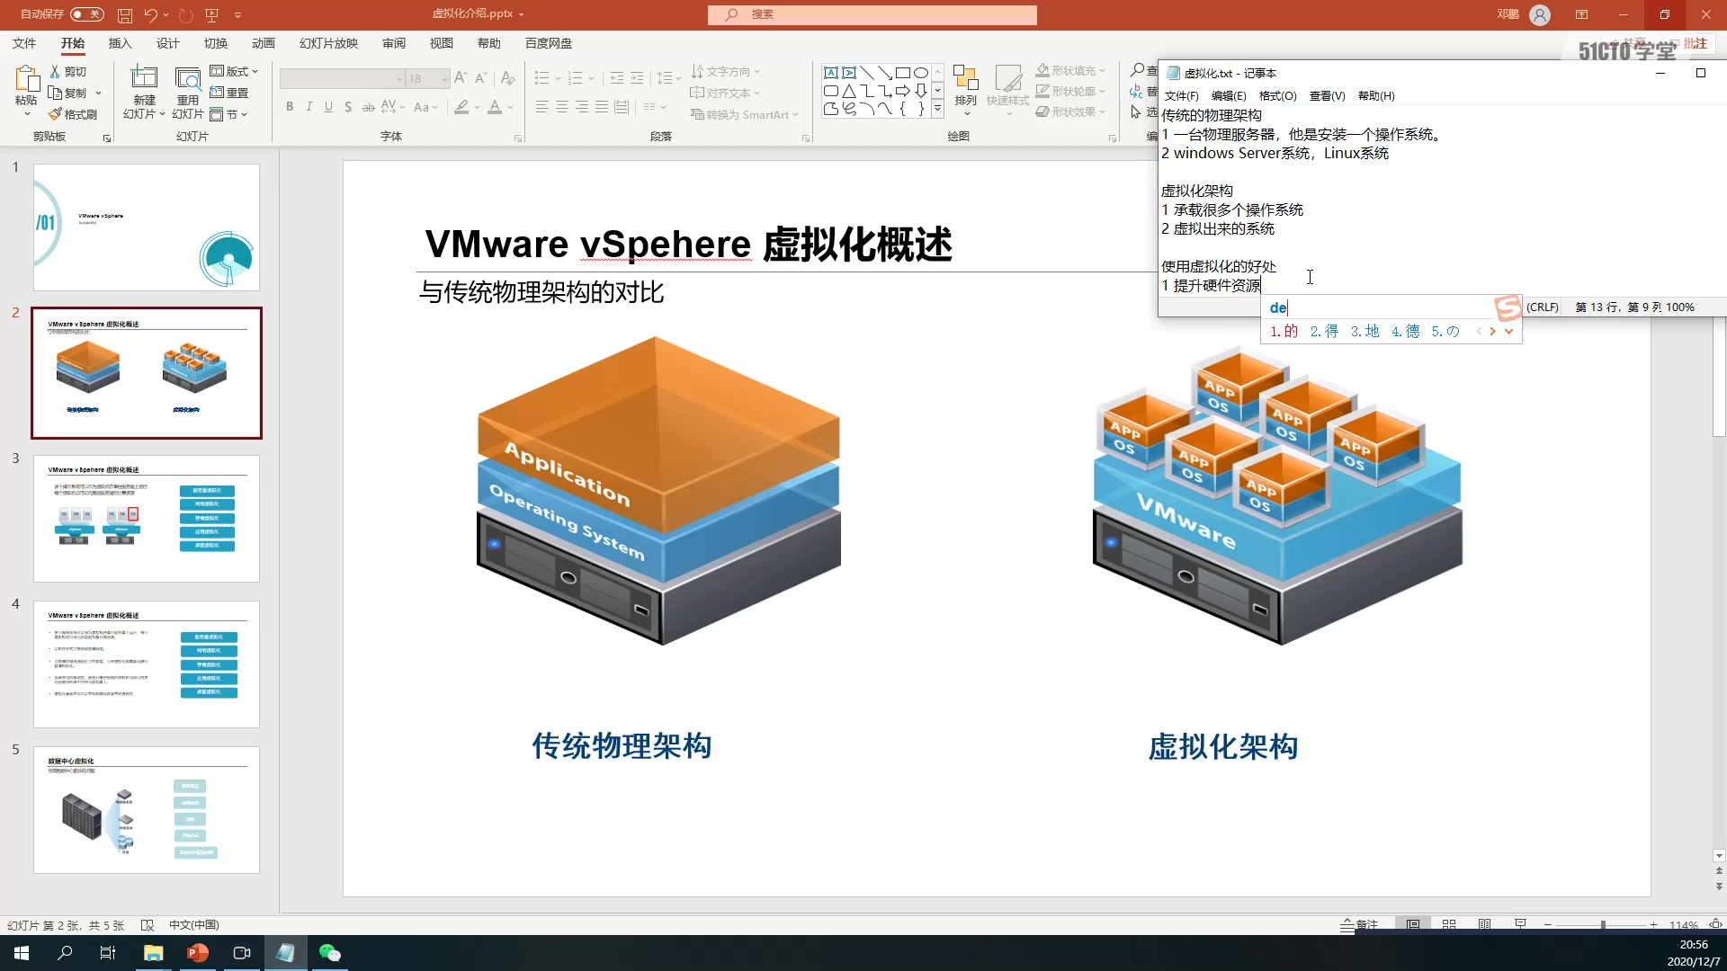
Task: Open Notepad 格式(O) menu
Action: click(x=1277, y=95)
